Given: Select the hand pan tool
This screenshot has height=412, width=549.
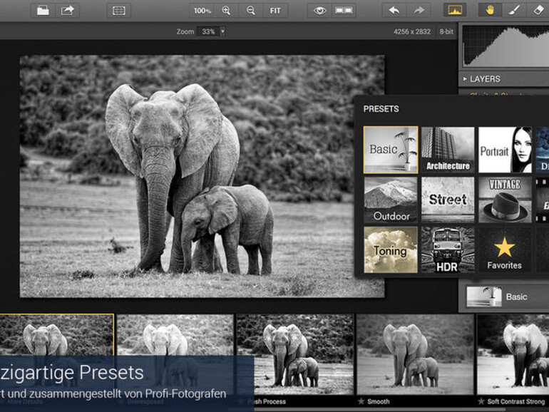Looking at the screenshot, I should click(x=490, y=11).
